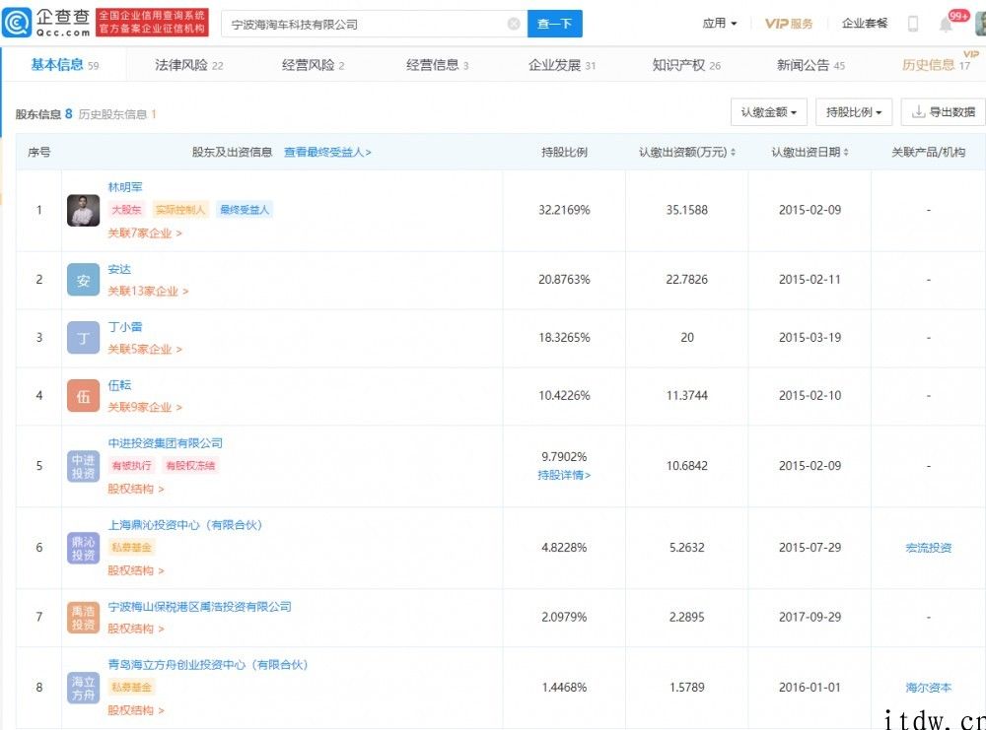Open the 认缴金额 filter dropdown
The image size is (986, 730).
click(x=768, y=112)
